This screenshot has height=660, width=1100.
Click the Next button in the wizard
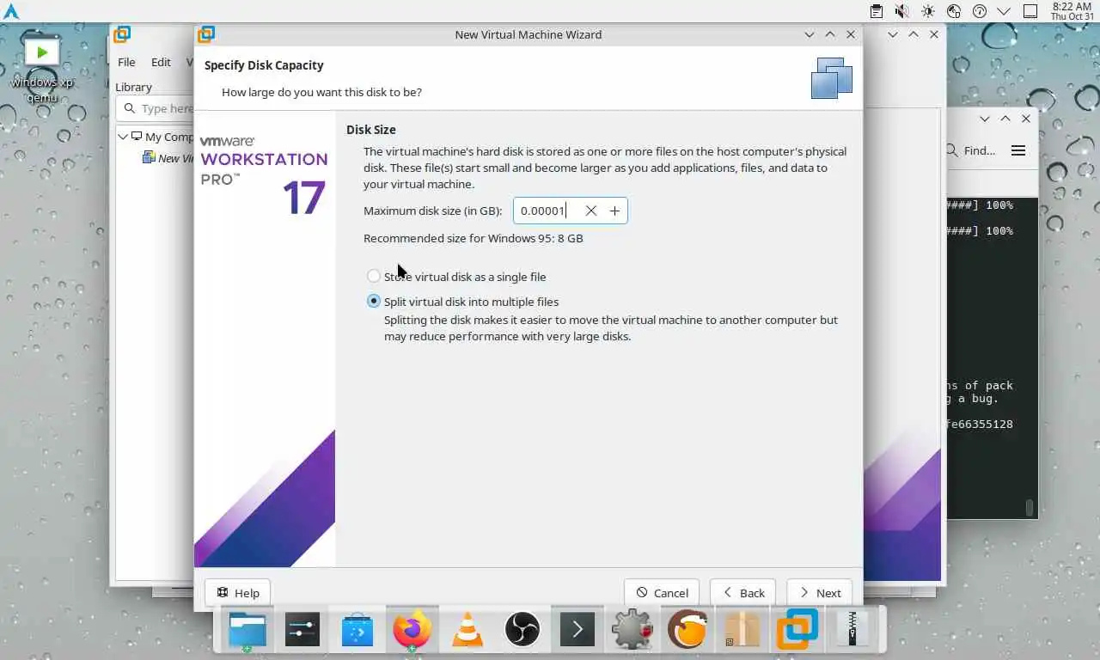[x=819, y=593]
